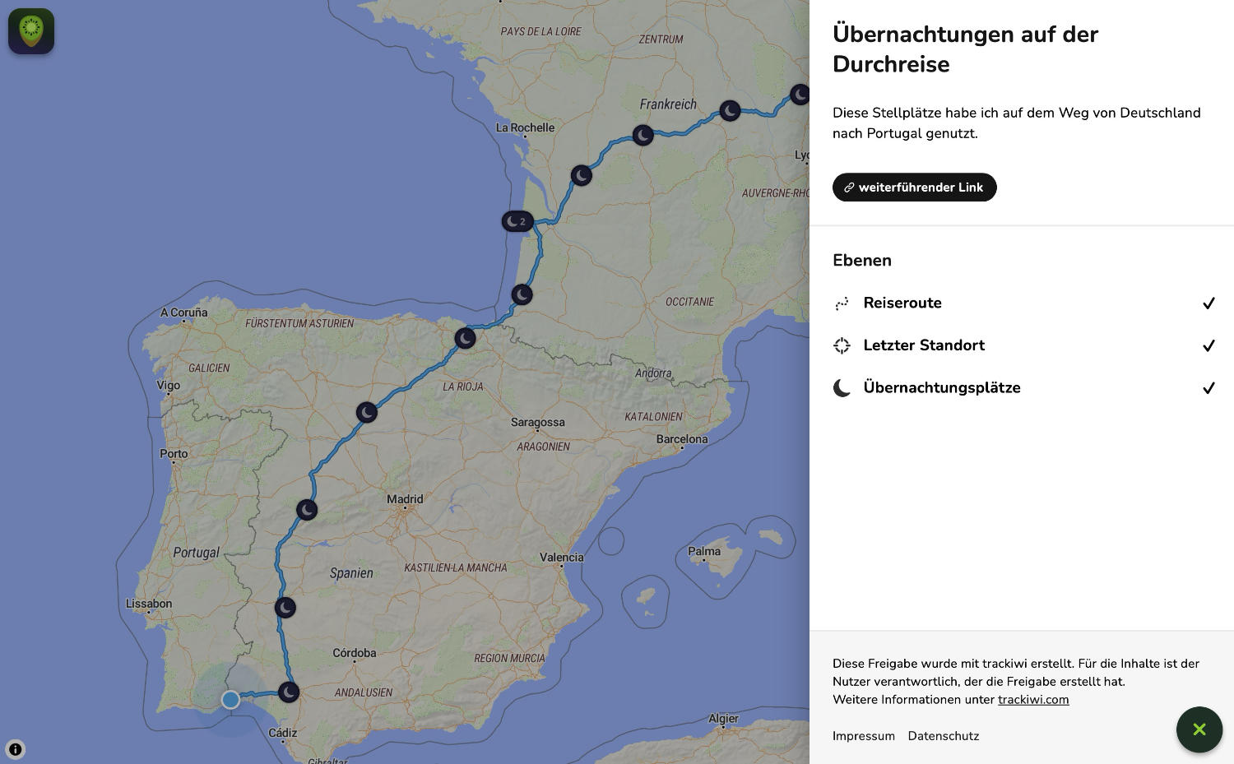The width and height of the screenshot is (1234, 764).
Task: Click the overnight marker in Andalusien near Cádiz
Action: click(x=289, y=692)
